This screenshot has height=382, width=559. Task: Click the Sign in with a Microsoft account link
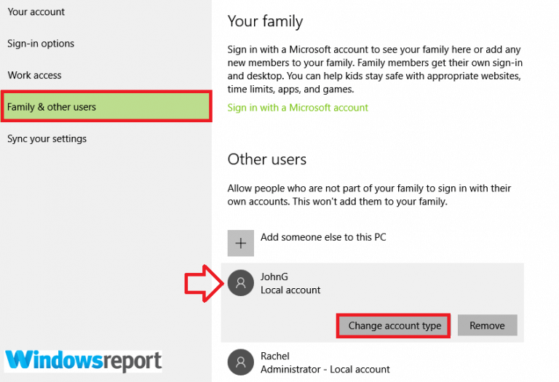298,108
